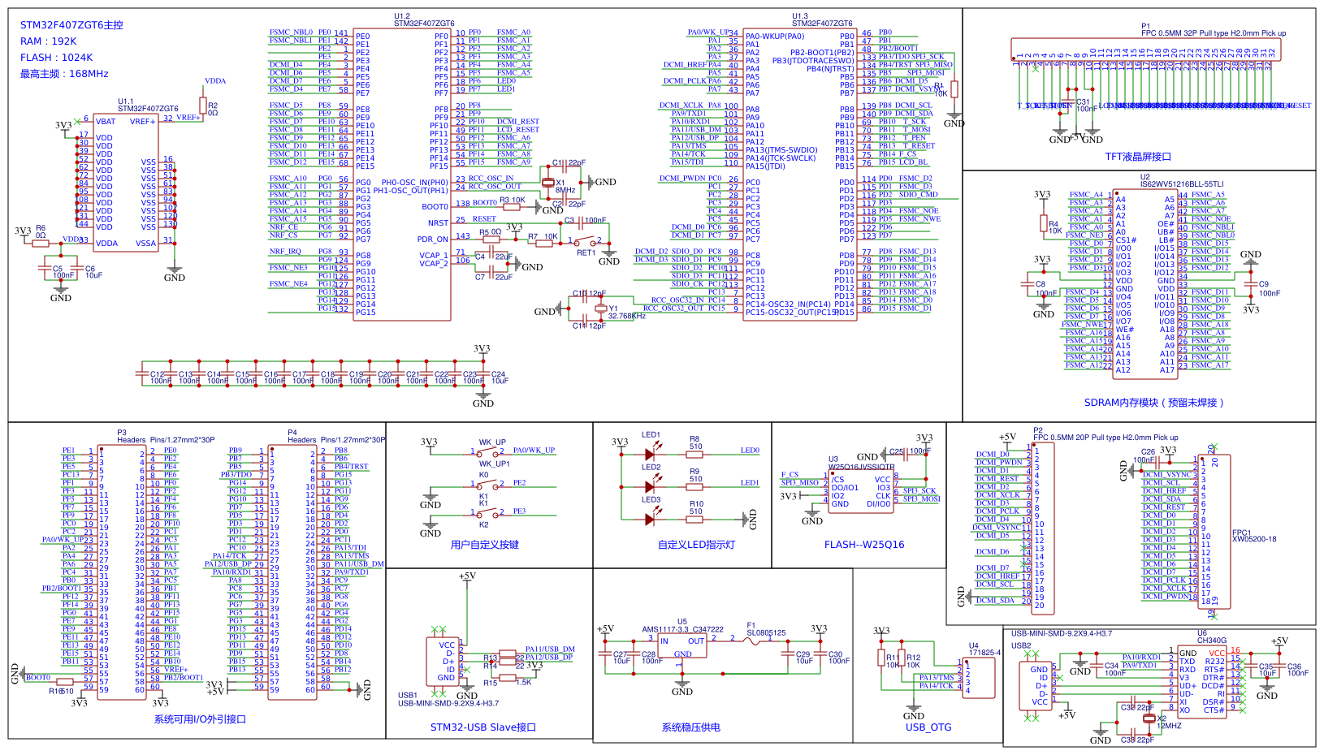Click the TFT液晶屏接口 section label
This screenshot has height=755, width=1324.
click(x=1137, y=157)
